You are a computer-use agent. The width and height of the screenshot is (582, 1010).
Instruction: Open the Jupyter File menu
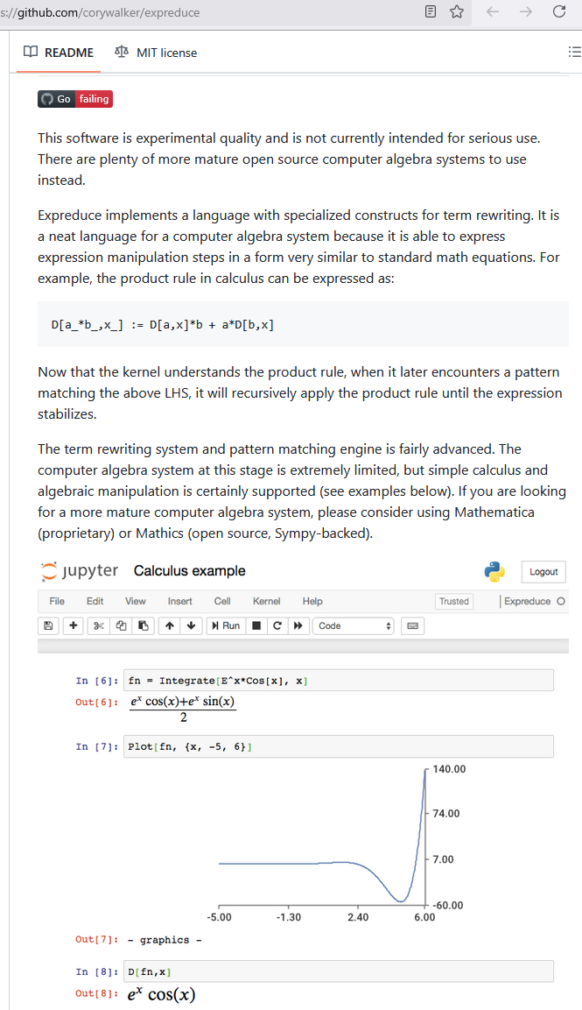coord(57,601)
